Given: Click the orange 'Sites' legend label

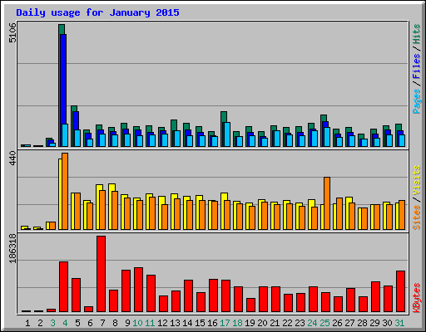Looking at the screenshot, I should click(x=416, y=217).
